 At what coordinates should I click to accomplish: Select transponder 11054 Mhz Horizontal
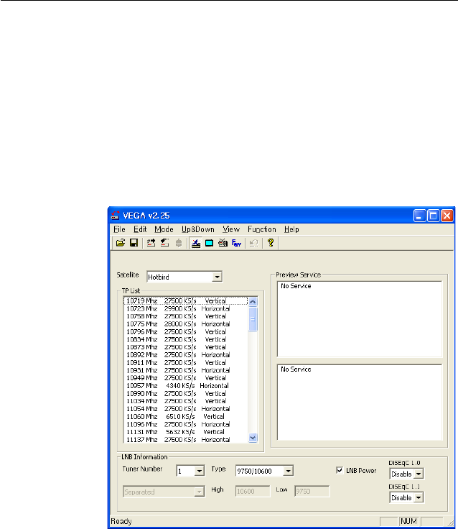pos(186,409)
